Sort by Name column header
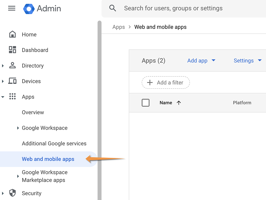The width and height of the screenshot is (266, 200). 166,103
